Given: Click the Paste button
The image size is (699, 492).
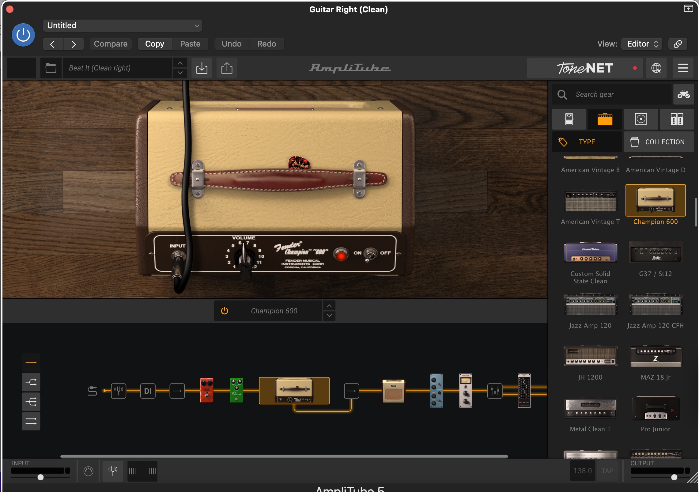Looking at the screenshot, I should pyautogui.click(x=190, y=44).
